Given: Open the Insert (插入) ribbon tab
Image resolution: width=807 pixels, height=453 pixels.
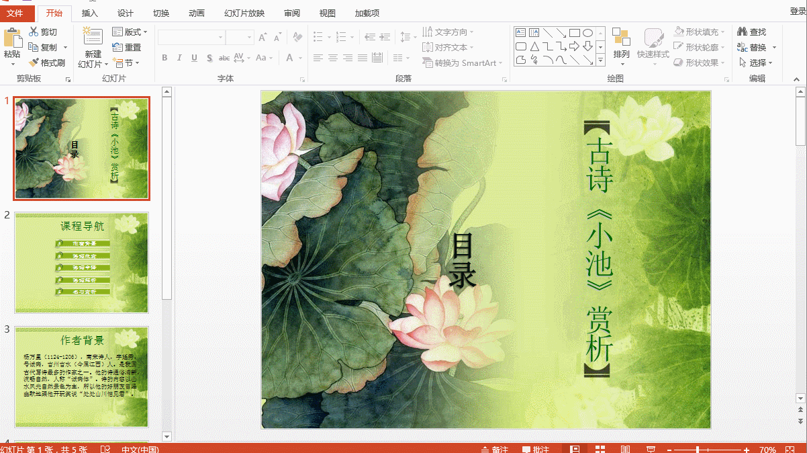Looking at the screenshot, I should click(x=89, y=13).
